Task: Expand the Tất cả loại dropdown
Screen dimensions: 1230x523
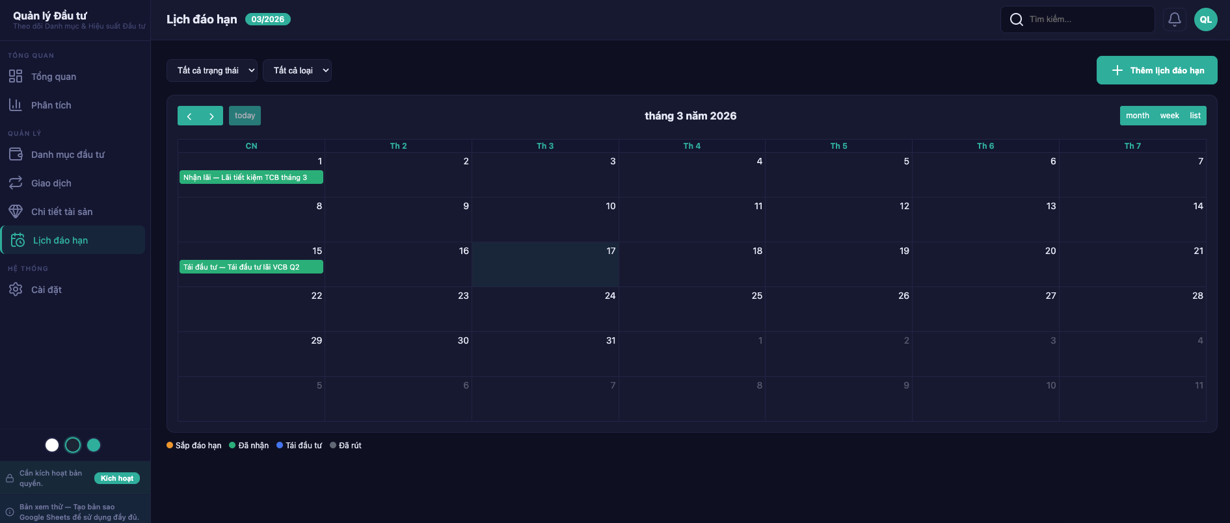Action: point(297,71)
